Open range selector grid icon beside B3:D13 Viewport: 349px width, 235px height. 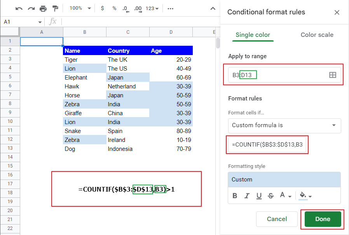[333, 75]
